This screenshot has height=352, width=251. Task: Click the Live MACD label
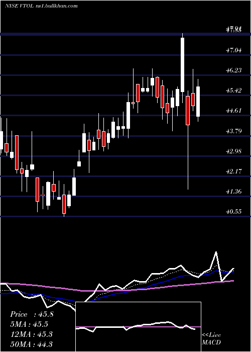pos(211,338)
